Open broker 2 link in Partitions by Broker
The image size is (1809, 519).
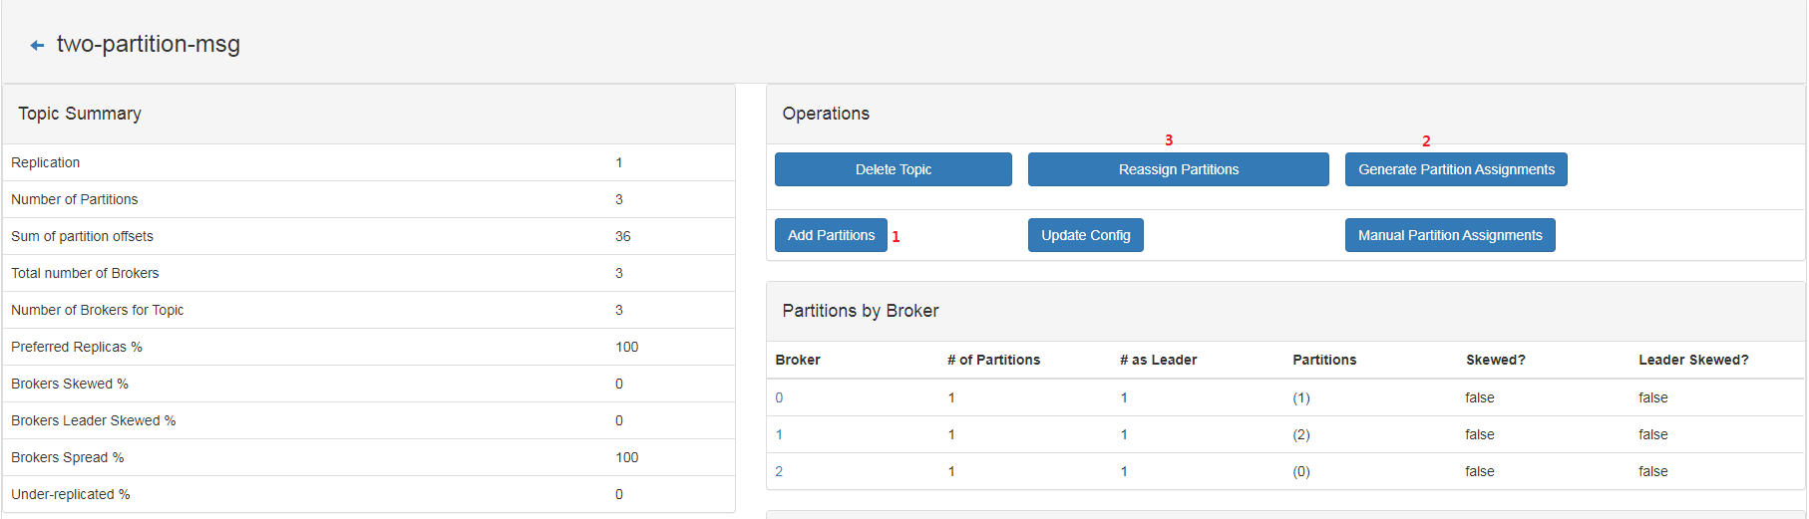pyautogui.click(x=779, y=471)
